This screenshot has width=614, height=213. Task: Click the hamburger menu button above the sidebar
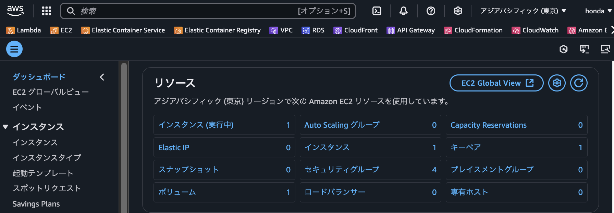coord(14,49)
